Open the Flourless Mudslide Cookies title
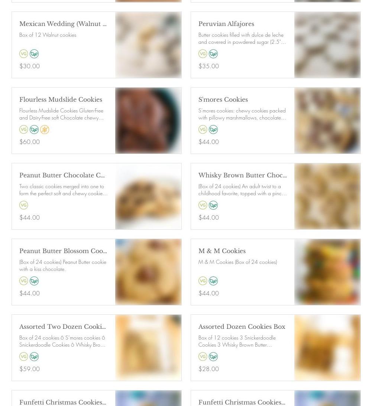Viewport: 372px width, 406px height. pos(61,99)
